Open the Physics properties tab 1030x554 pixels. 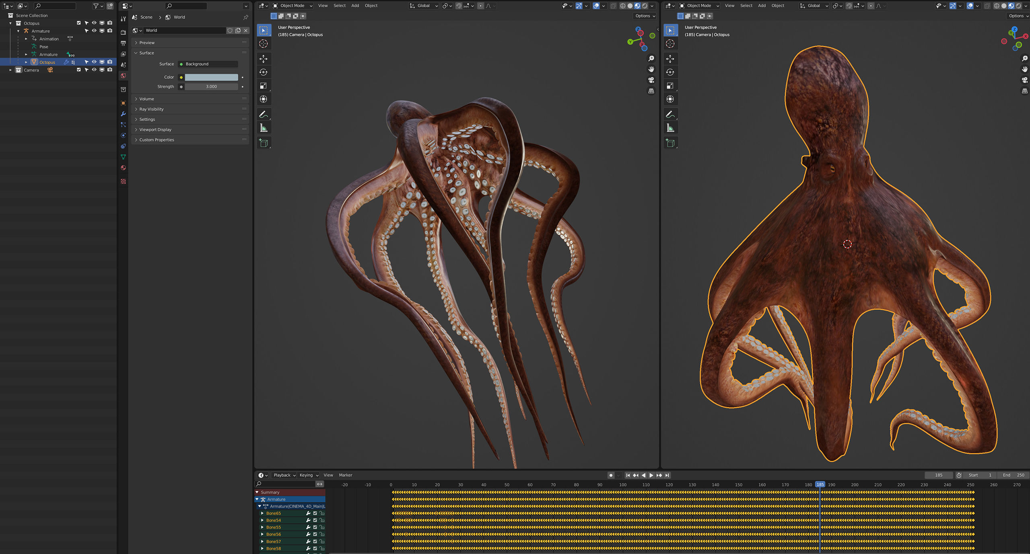(x=123, y=135)
